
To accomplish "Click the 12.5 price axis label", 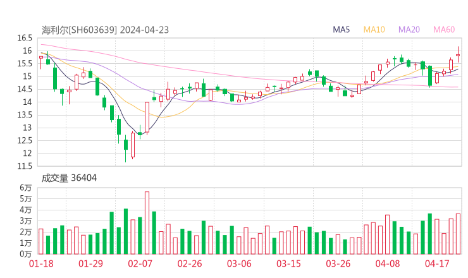I will pos(25,140).
